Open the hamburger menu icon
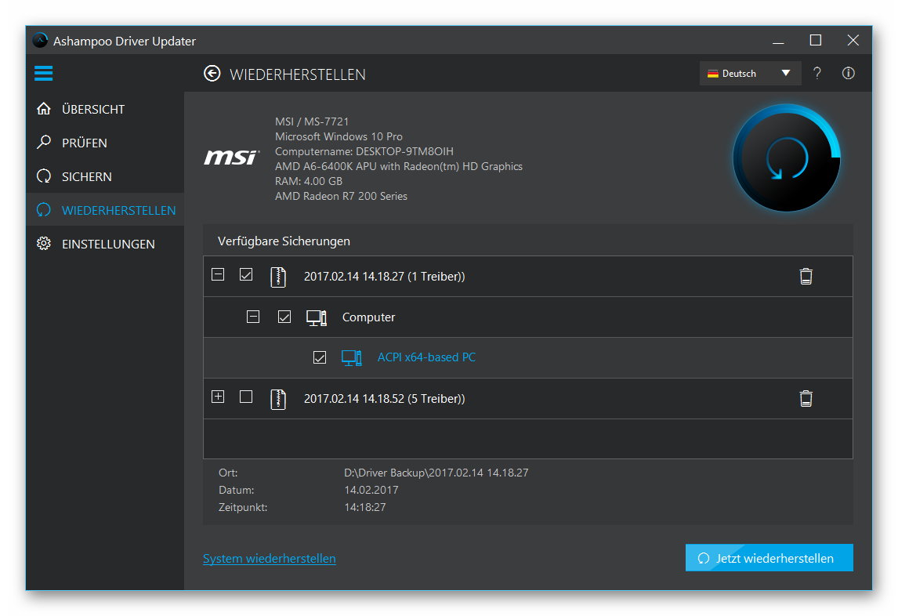Screen dimensions: 898x616 point(43,73)
